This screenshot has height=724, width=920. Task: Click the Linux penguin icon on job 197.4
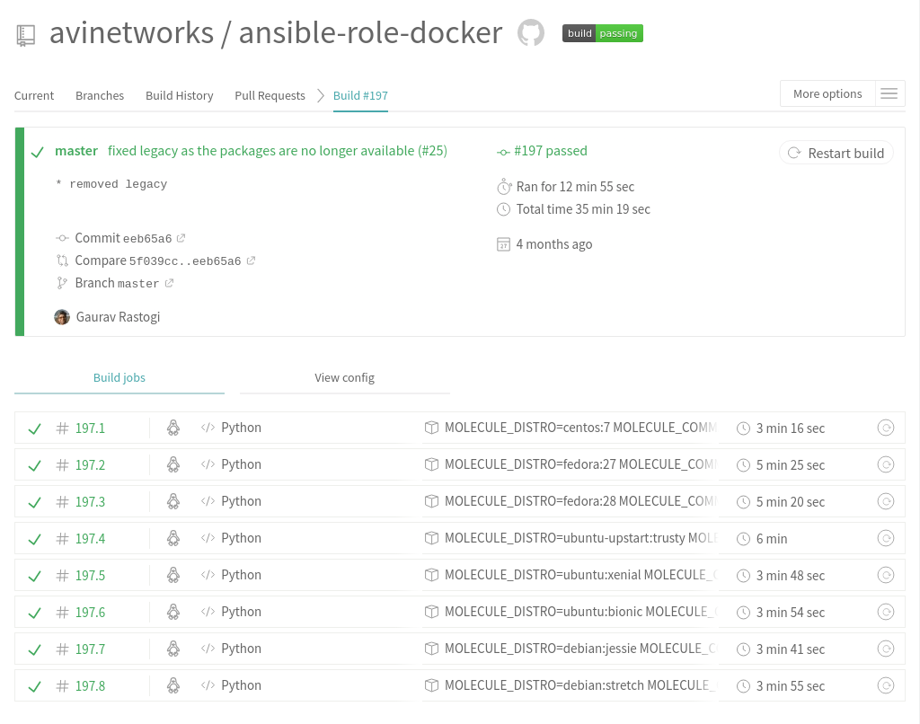click(x=173, y=538)
